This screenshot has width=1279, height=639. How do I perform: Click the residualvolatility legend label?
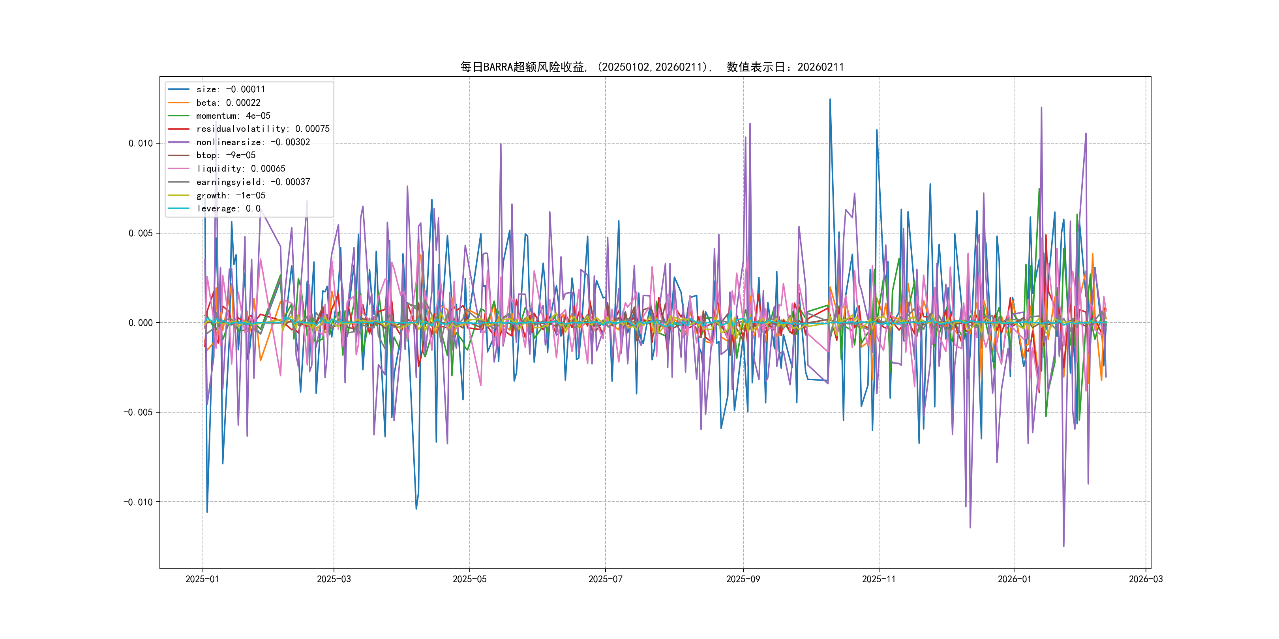coord(263,129)
